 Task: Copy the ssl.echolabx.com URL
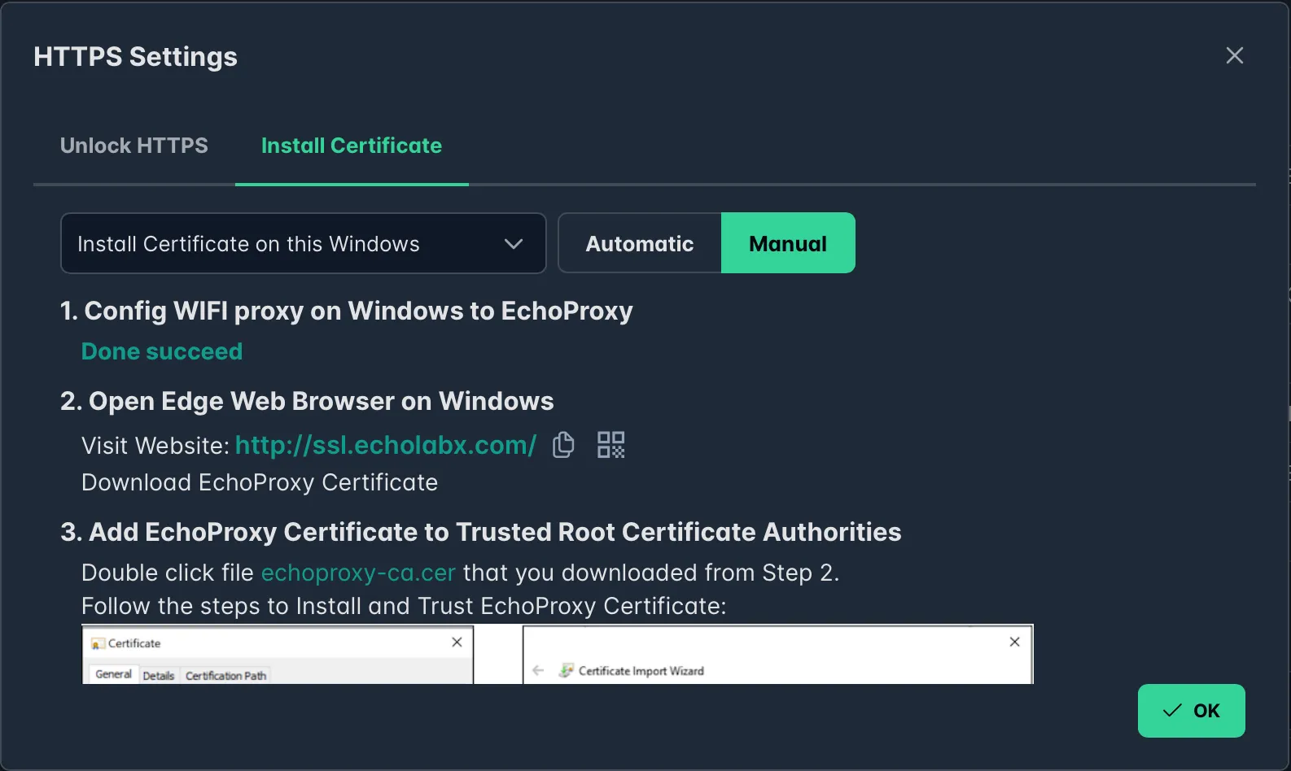point(563,445)
